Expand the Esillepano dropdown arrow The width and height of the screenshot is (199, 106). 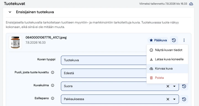174,99
